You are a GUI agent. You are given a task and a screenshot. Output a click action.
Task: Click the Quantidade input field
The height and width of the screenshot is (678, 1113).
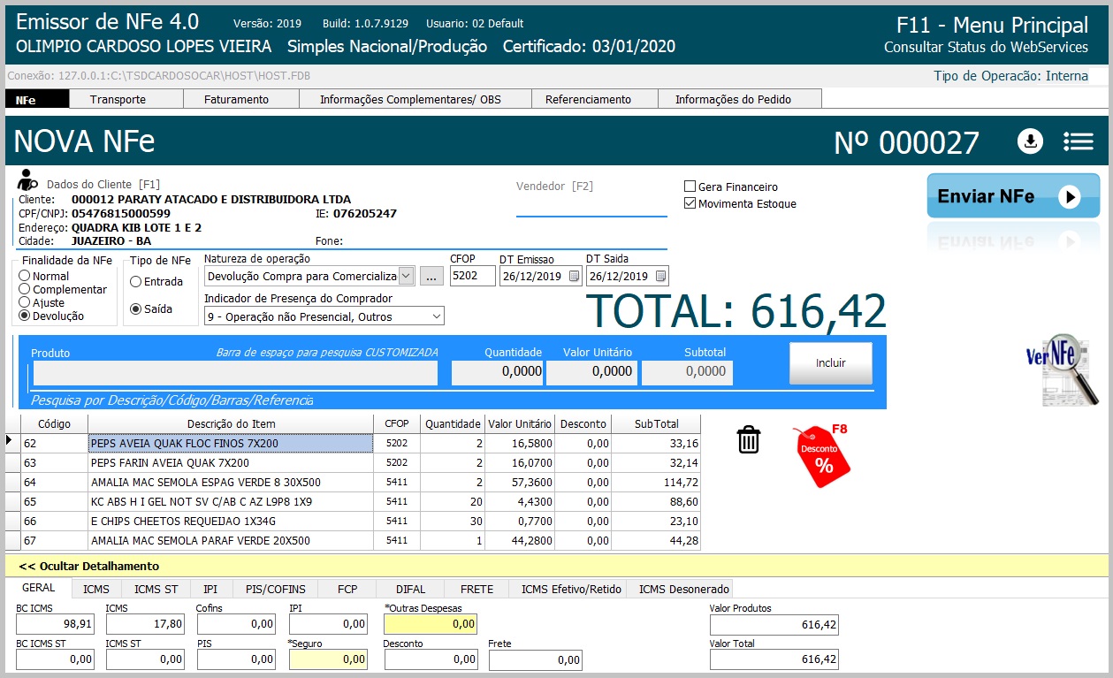point(498,373)
